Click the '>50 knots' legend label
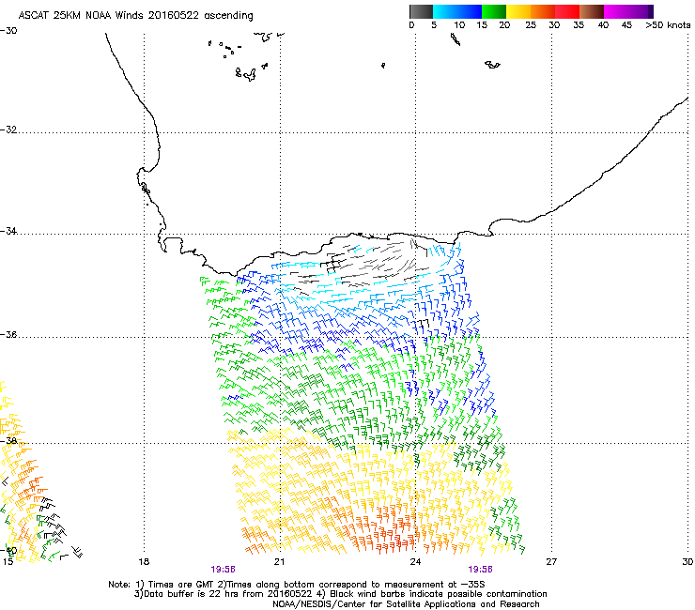Screen dimensions: 695x610 pos(668,25)
